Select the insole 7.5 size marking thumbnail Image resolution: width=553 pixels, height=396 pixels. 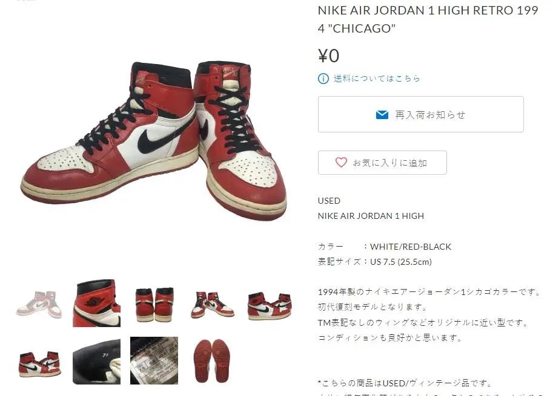[97, 361]
